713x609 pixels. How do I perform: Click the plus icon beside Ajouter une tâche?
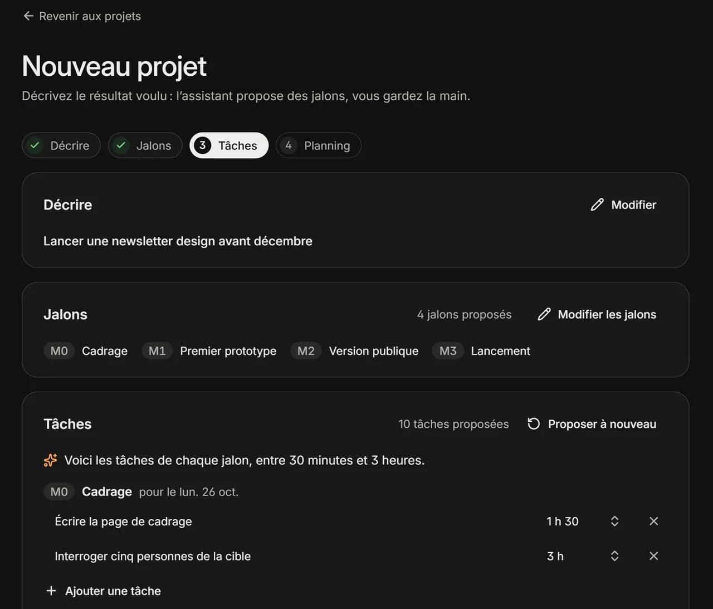click(x=51, y=591)
